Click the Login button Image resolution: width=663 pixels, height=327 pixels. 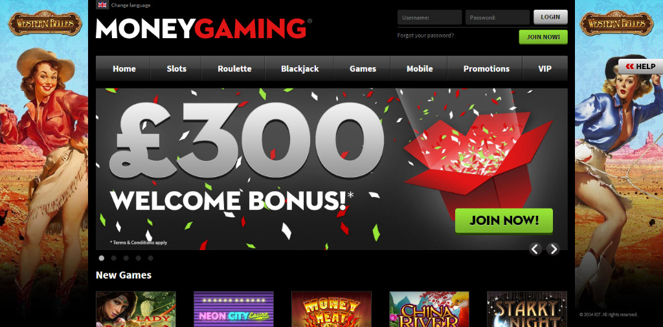point(550,17)
